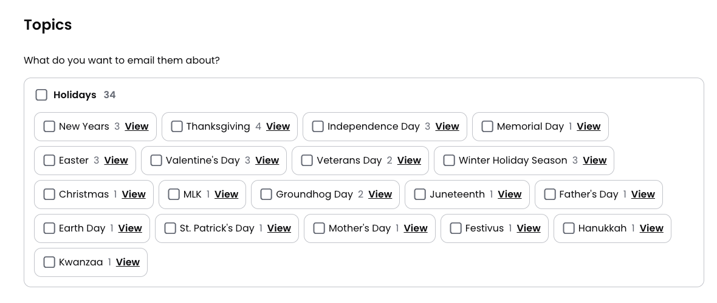Click View next to Juneteenth
Screen dimensions: 717x303
click(x=509, y=195)
